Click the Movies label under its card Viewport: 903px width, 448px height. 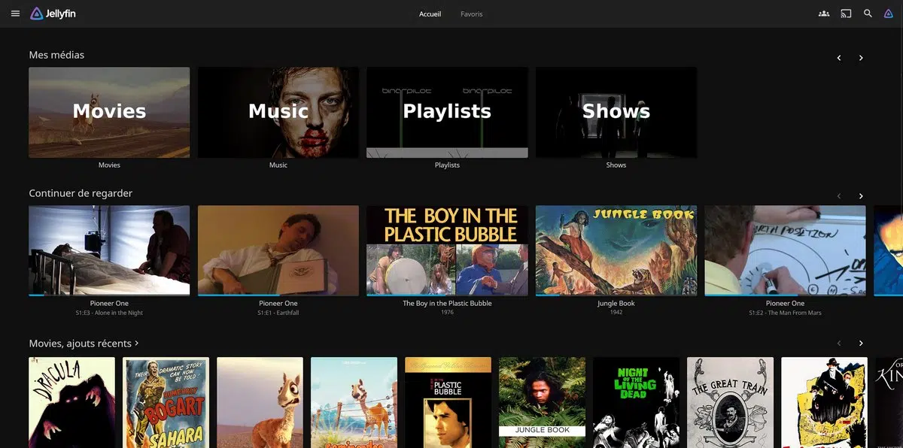(109, 165)
